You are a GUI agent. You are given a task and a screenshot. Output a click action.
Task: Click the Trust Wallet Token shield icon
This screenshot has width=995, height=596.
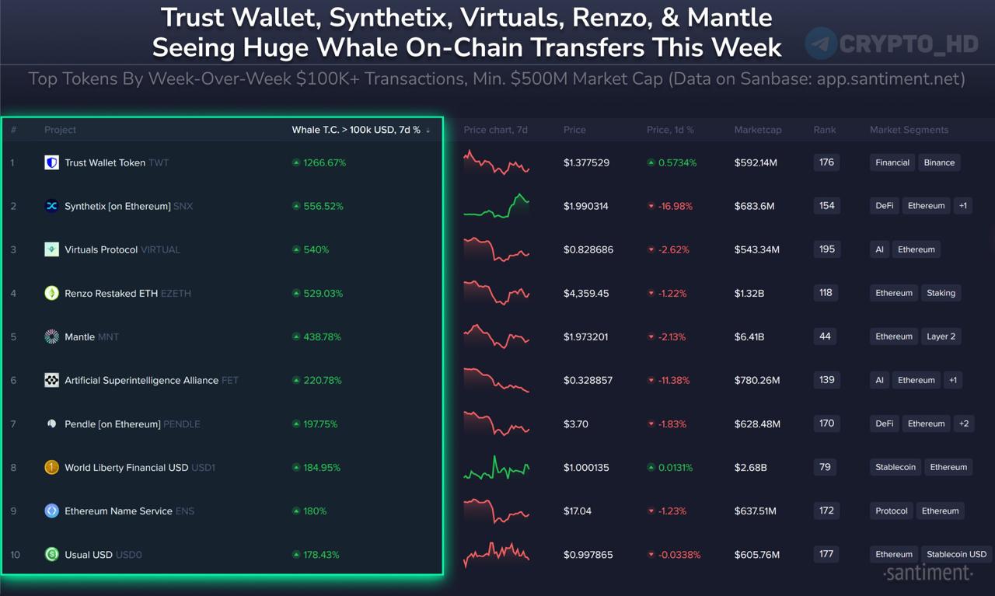(51, 162)
